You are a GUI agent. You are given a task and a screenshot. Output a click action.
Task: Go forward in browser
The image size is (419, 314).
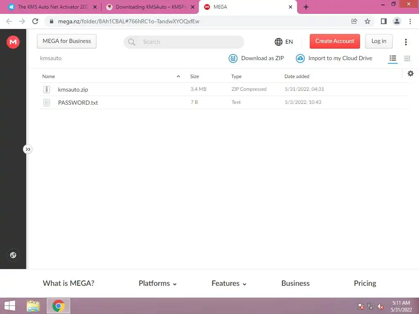pos(22,21)
